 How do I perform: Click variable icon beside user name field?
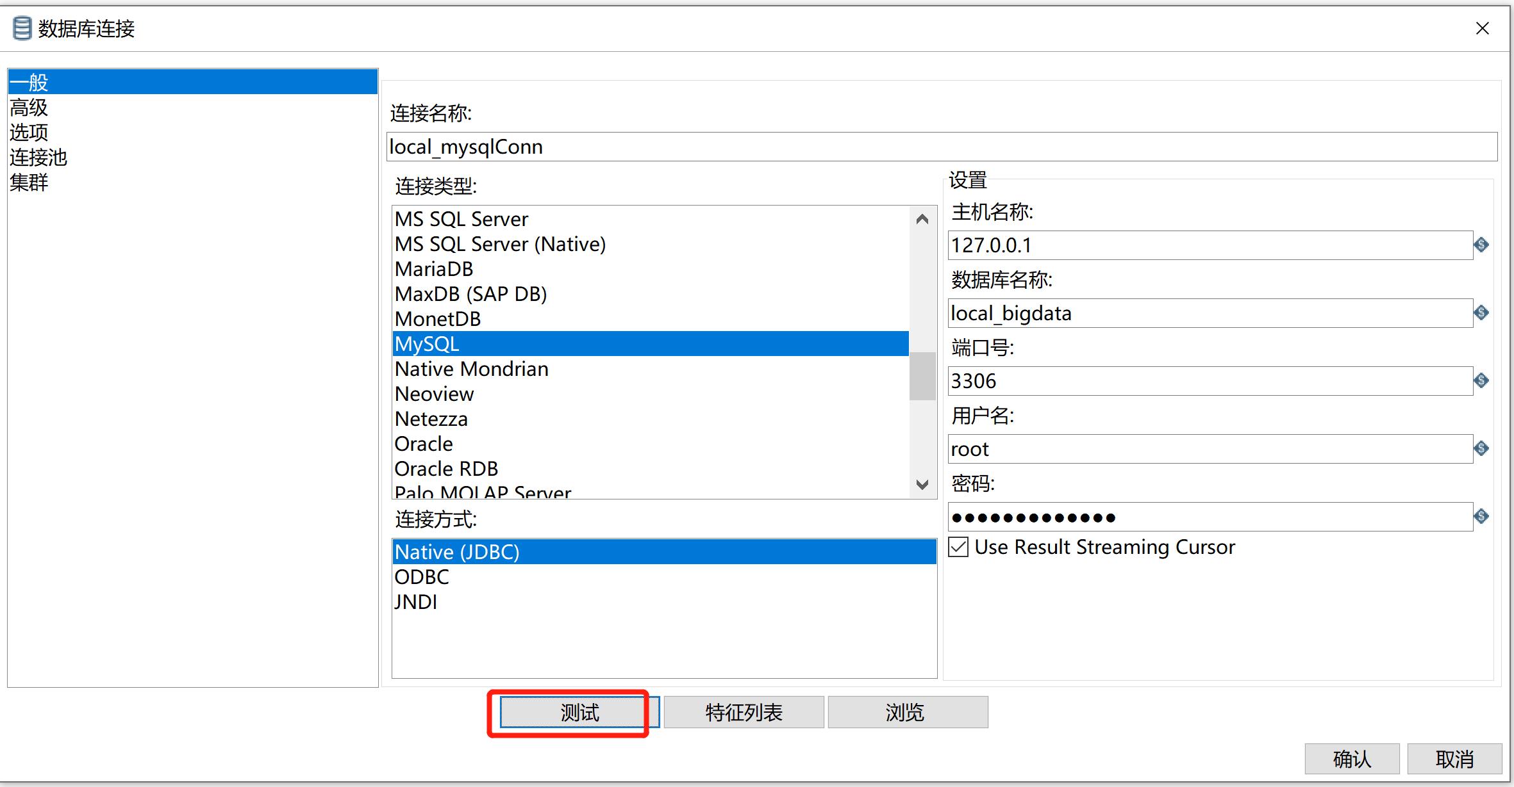1481,448
